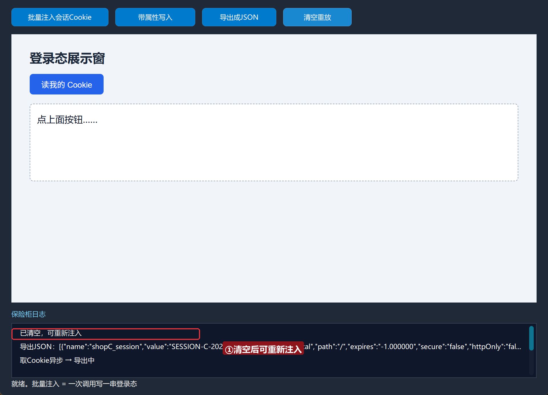
Task: Click the status text 就绪。批量注入 = 一次调用写一串登录态
Action: coord(74,384)
